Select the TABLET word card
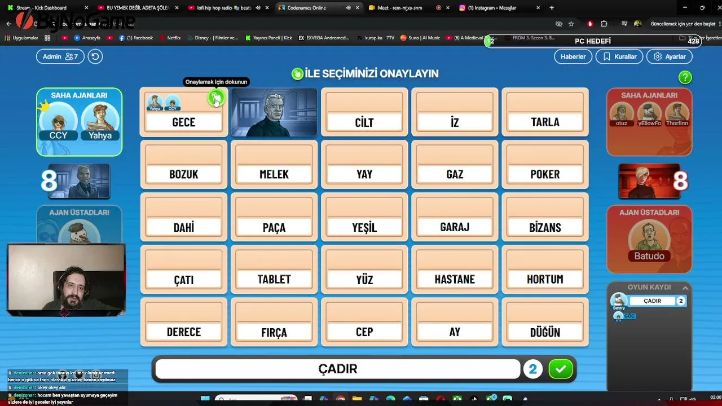This screenshot has height=406, width=722. (x=274, y=270)
